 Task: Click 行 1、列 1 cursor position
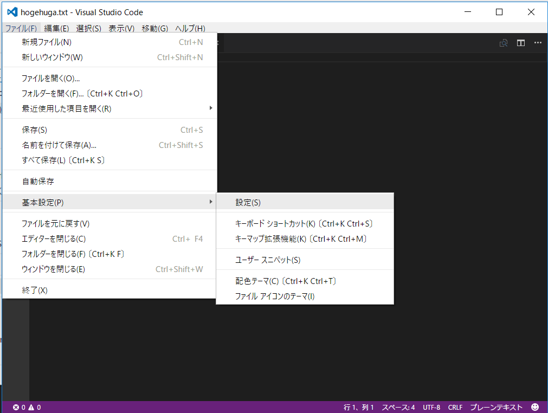(359, 408)
